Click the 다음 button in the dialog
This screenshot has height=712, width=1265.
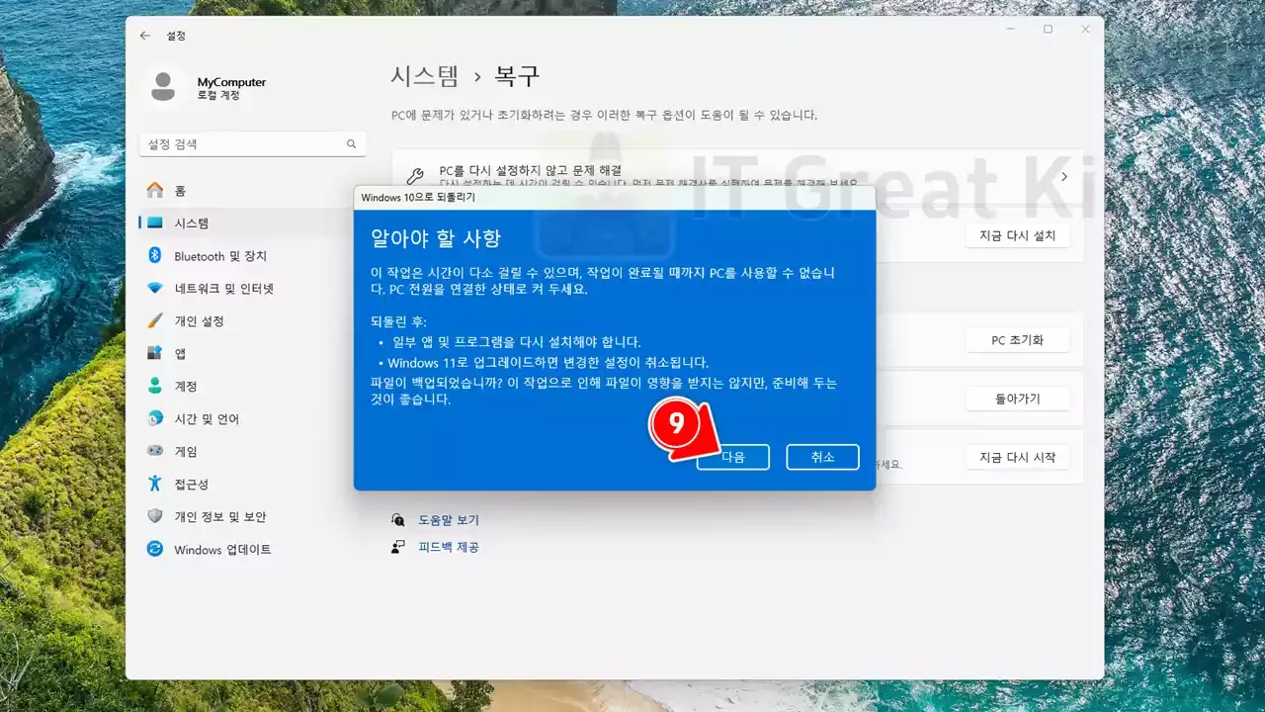coord(732,457)
